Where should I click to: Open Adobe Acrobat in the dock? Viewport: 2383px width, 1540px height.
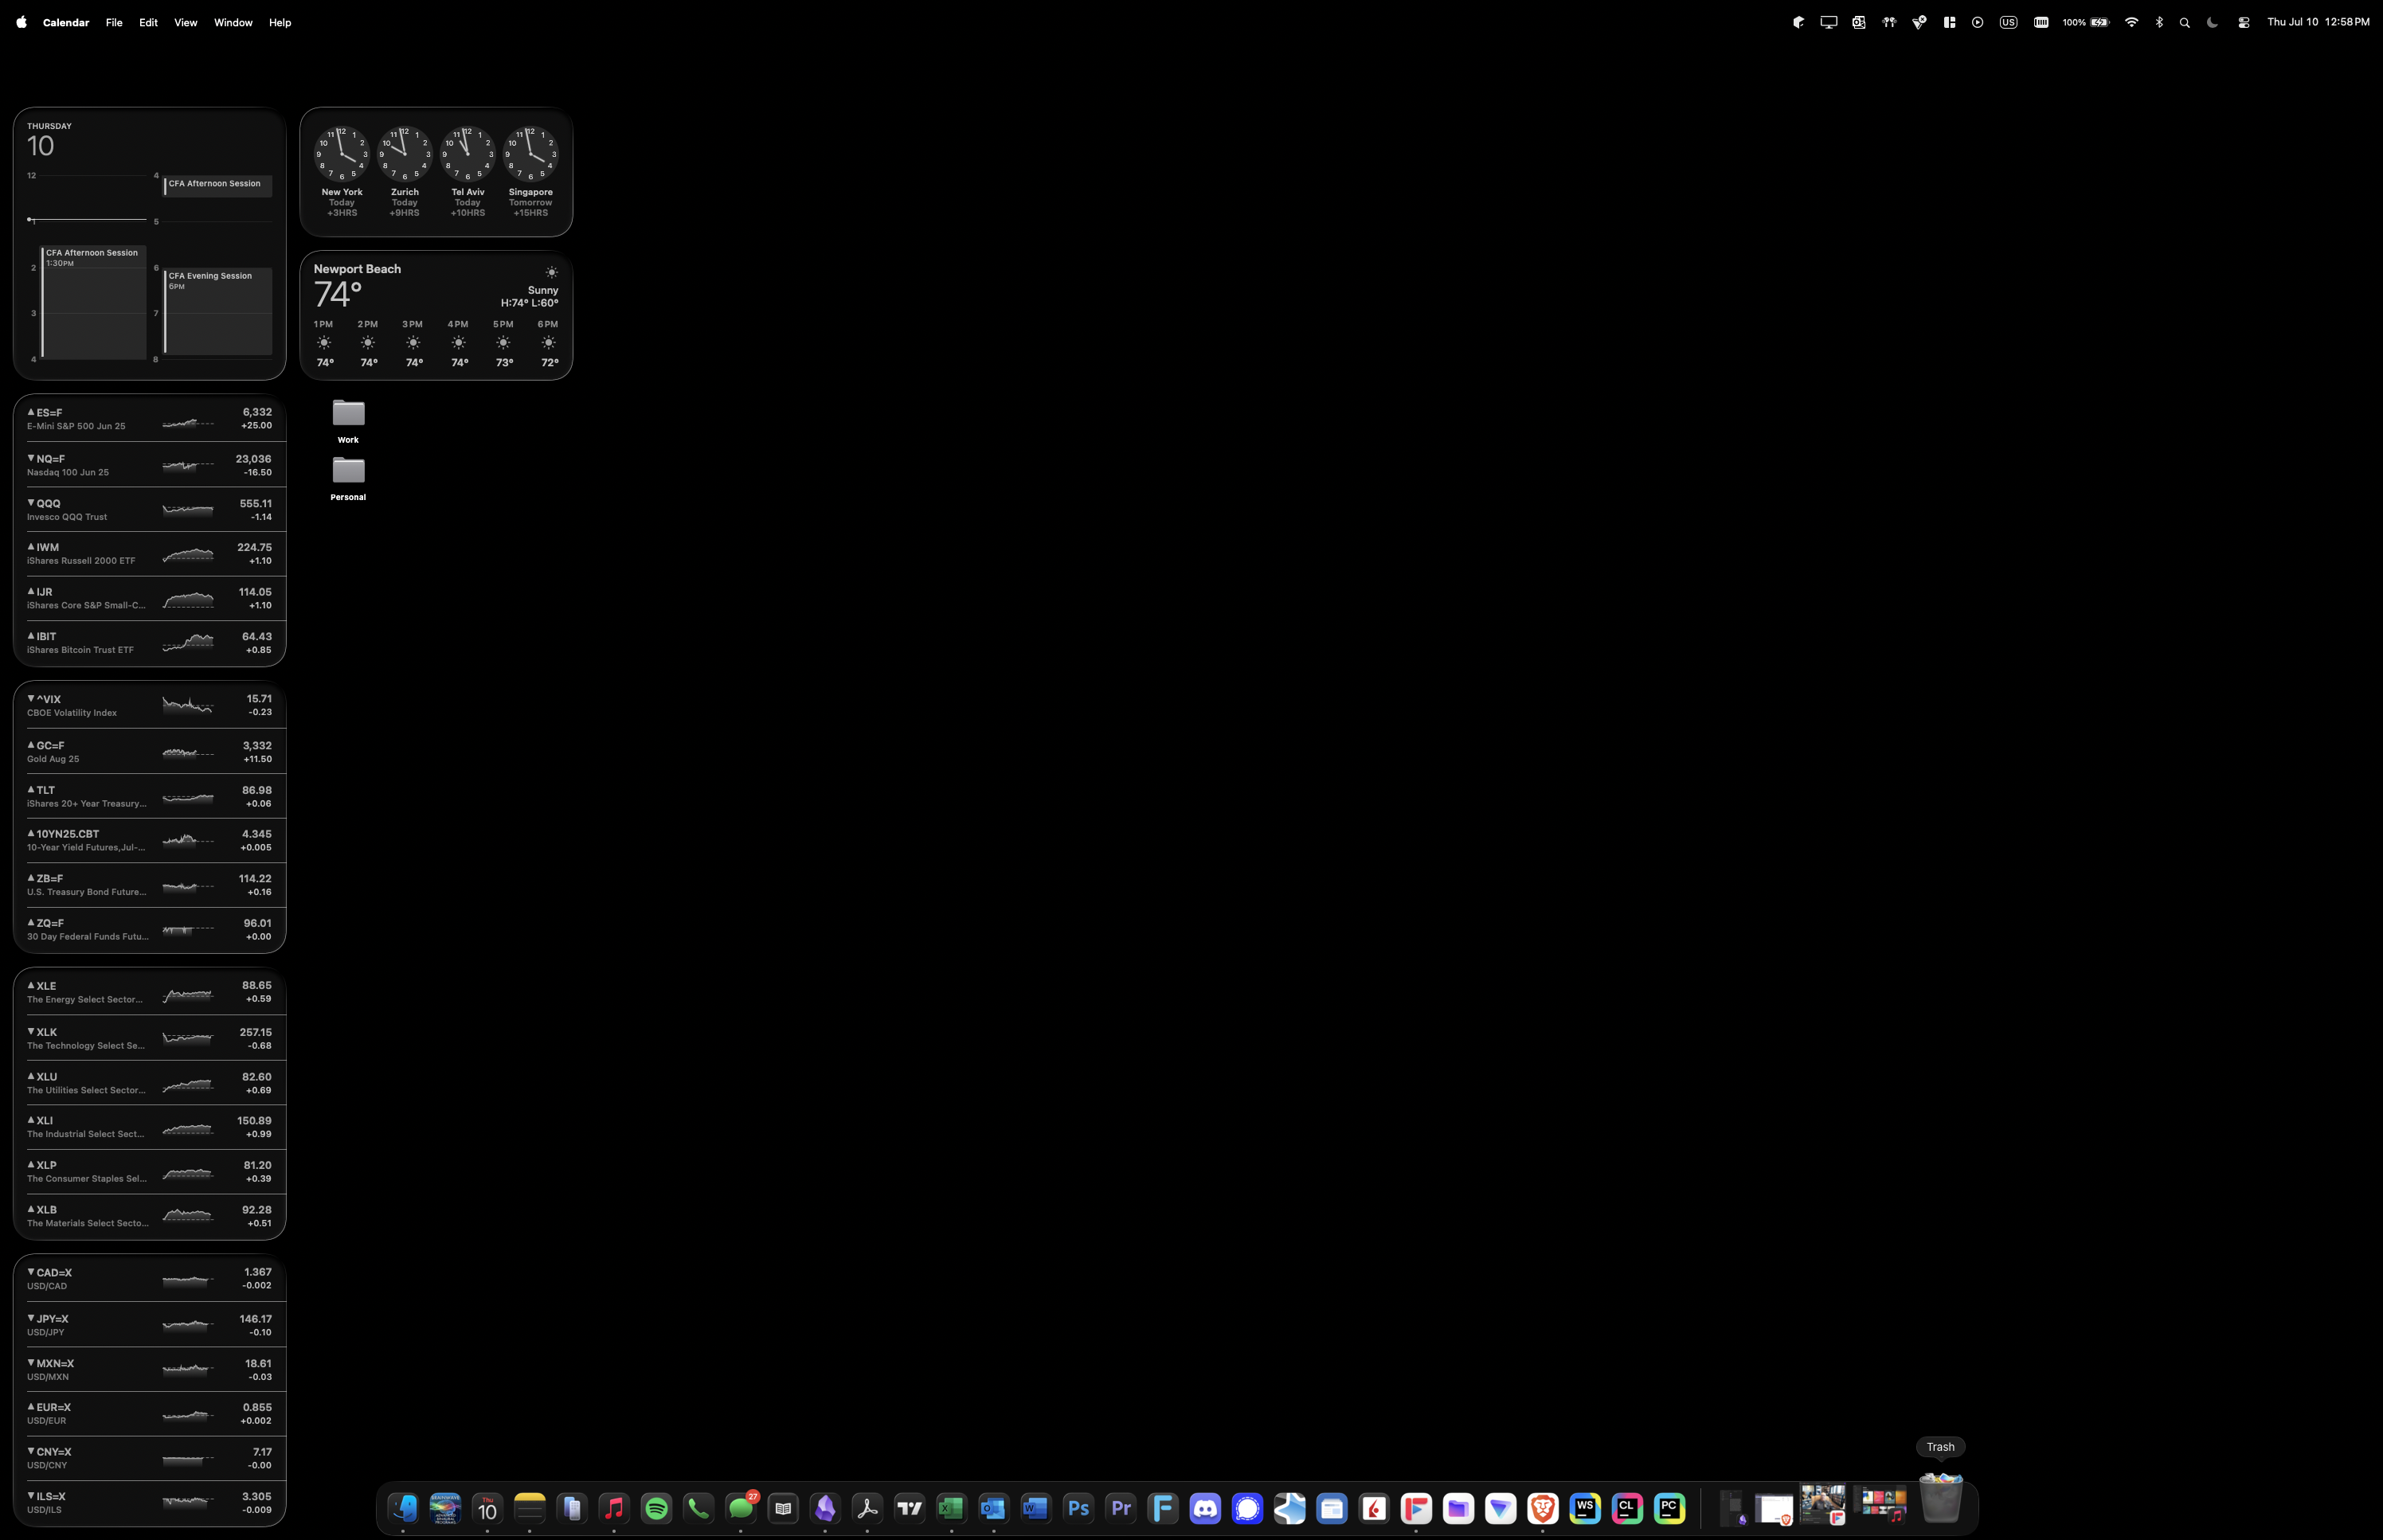867,1508
